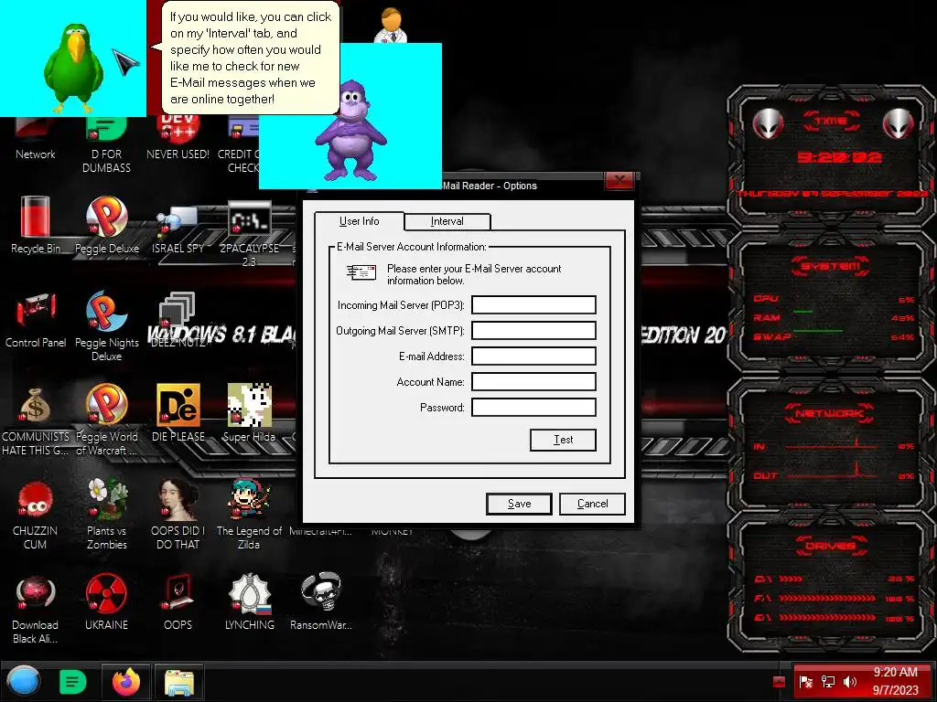Open the 2PACALYPSE 2.3 shortcut
Screen dimensions: 937x702
point(249,233)
